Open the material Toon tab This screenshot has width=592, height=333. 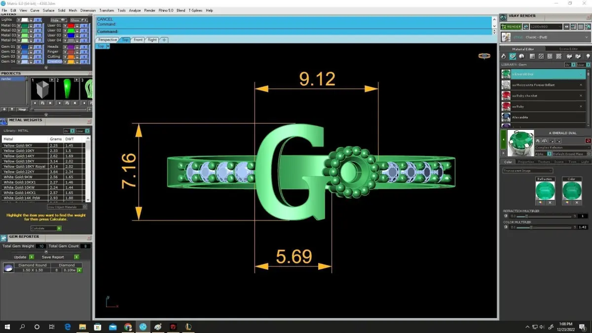pyautogui.click(x=572, y=162)
